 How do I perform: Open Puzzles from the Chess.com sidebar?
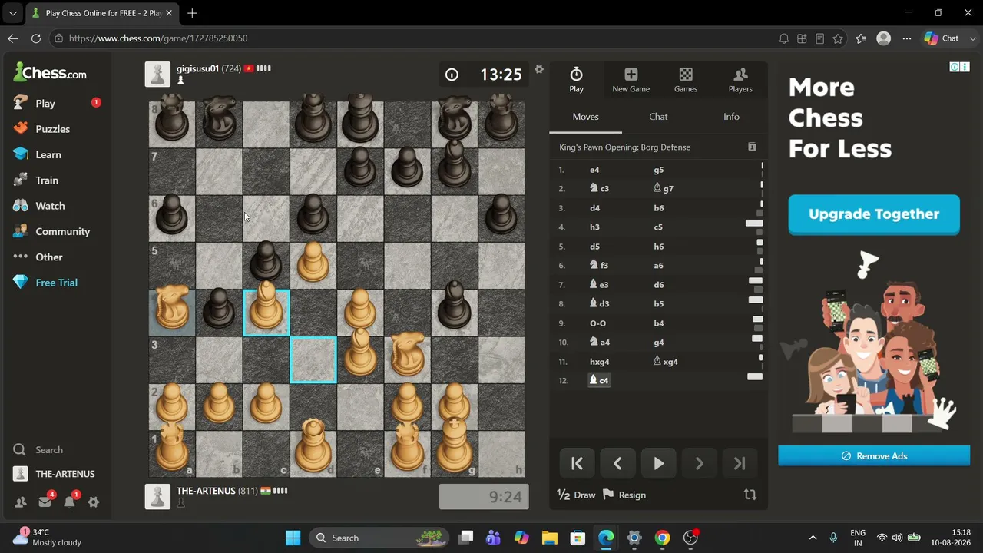click(x=42, y=129)
